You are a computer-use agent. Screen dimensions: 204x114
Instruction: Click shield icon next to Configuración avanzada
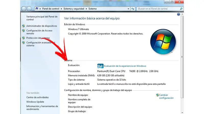click(x=23, y=43)
